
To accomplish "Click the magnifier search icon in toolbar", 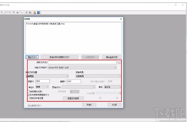I will click(x=2, y=13).
